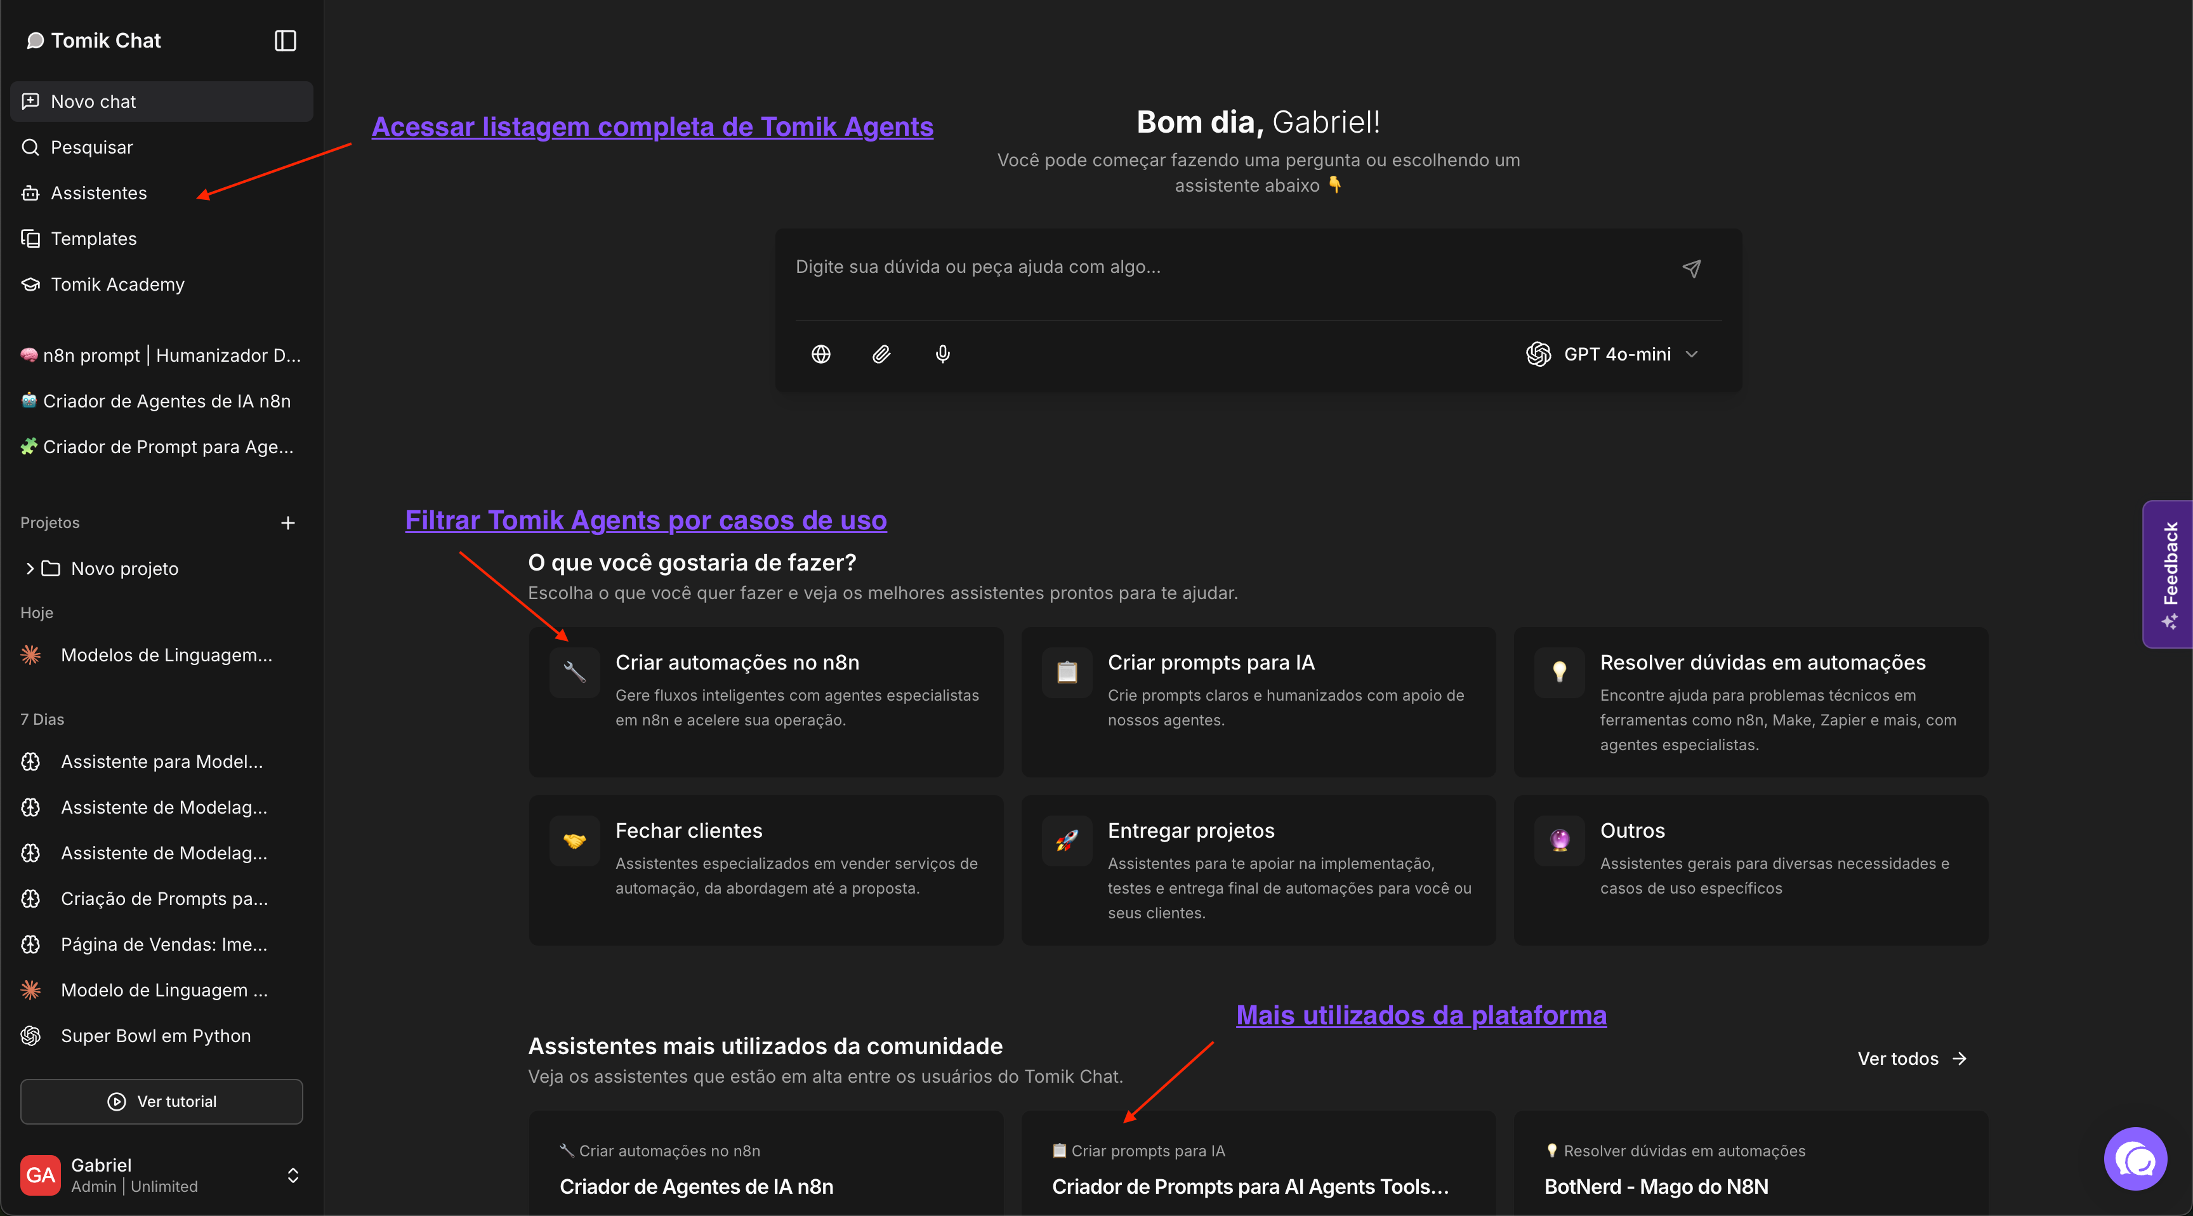Click the handshake icon on Fechar clientes

tap(575, 840)
